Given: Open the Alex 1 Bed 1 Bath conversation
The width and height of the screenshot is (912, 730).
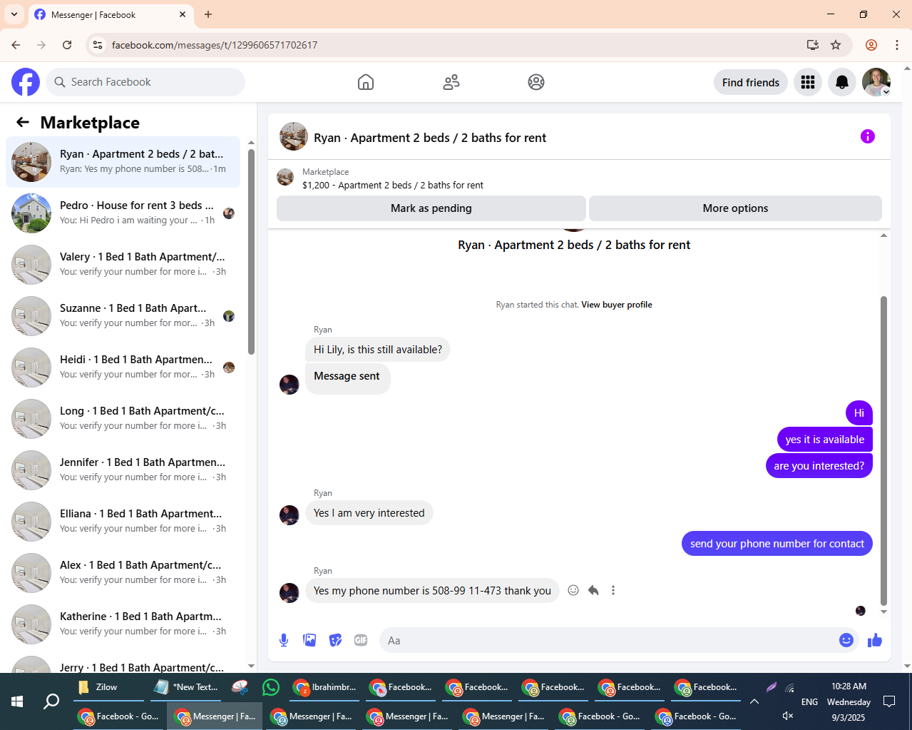Looking at the screenshot, I should point(123,573).
